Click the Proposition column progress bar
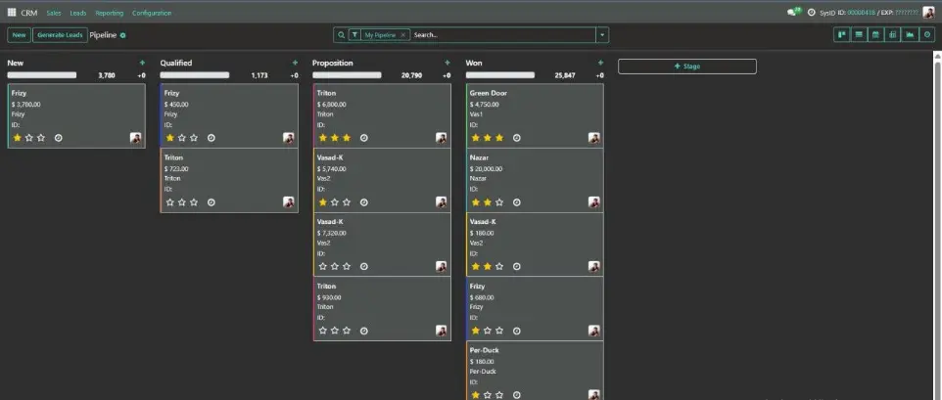The width and height of the screenshot is (942, 400). point(350,75)
